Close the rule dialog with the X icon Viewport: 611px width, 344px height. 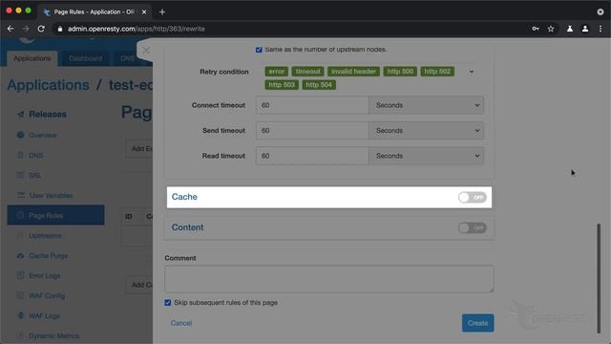[146, 51]
